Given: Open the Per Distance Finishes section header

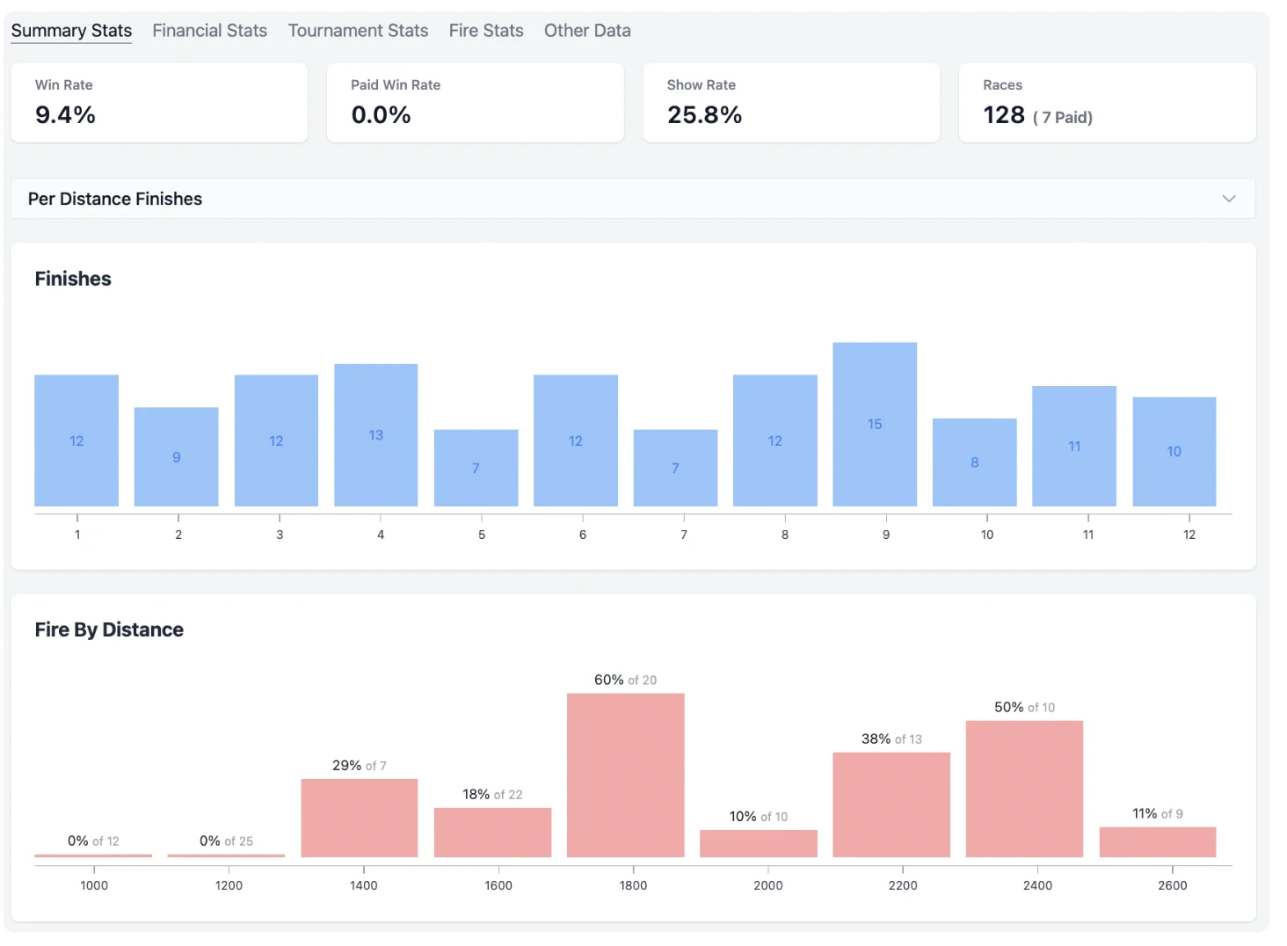Looking at the screenshot, I should (x=114, y=199).
